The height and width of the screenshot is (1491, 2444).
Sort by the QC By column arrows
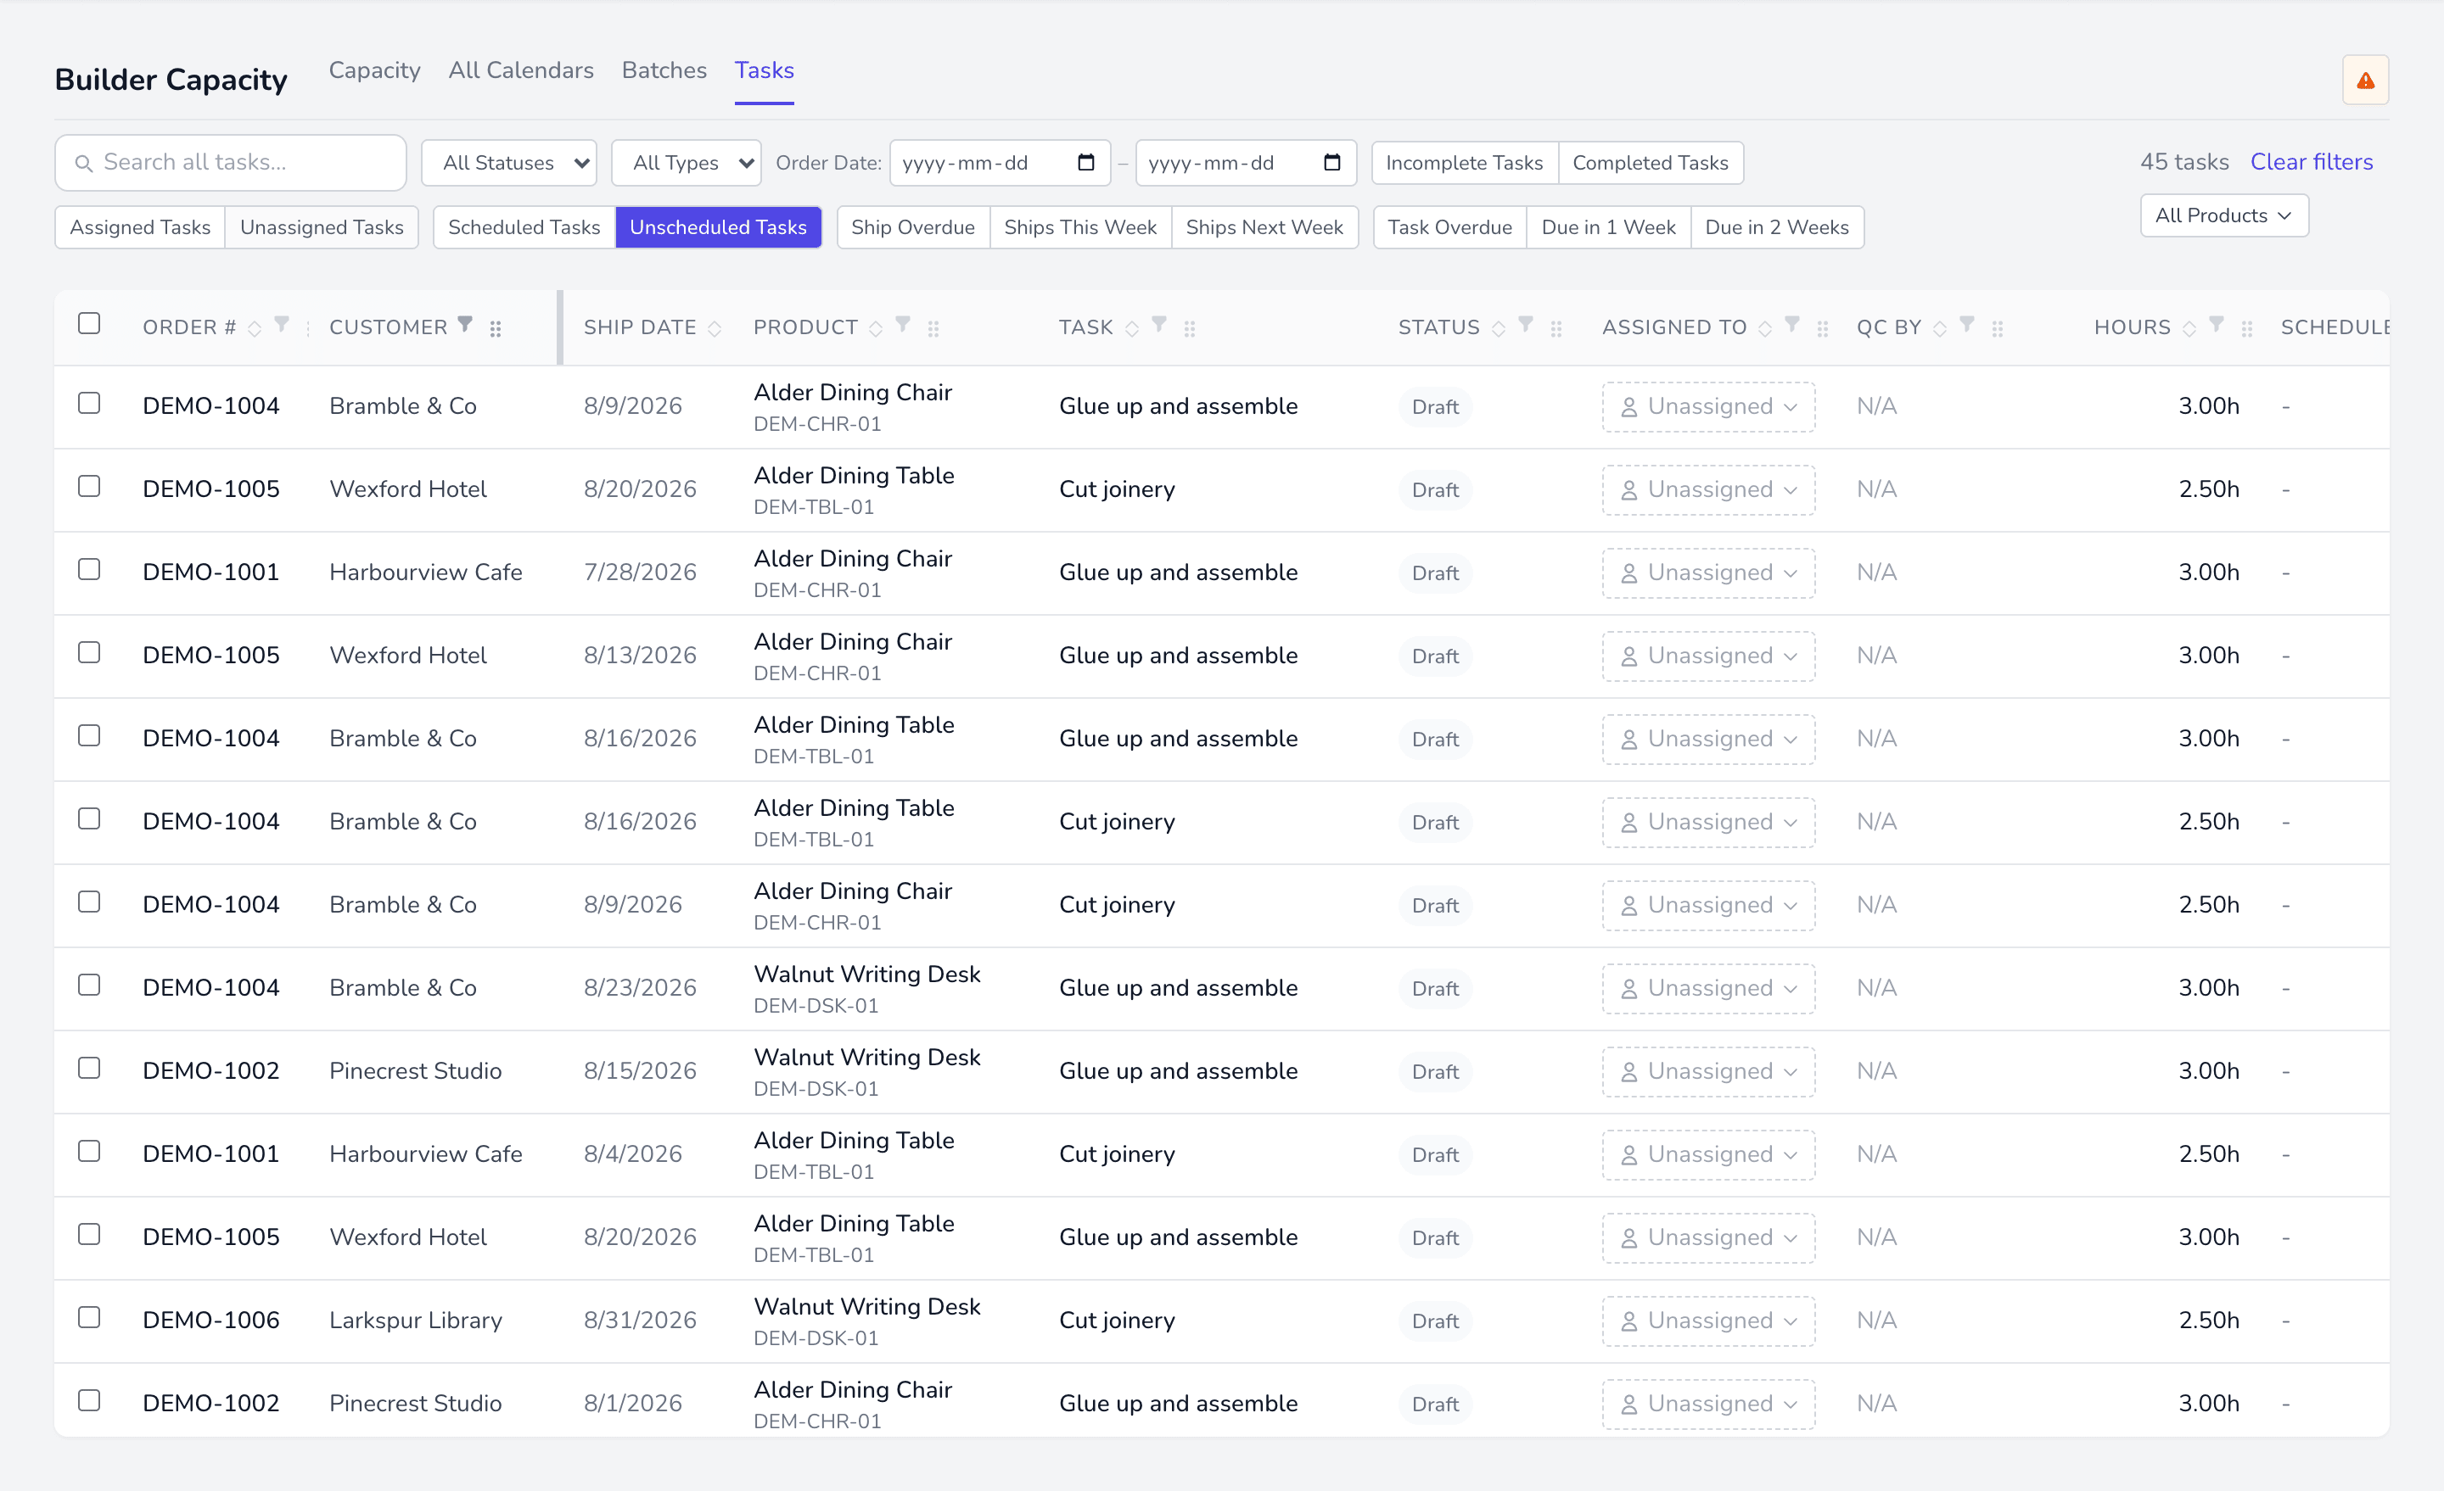click(x=1940, y=328)
